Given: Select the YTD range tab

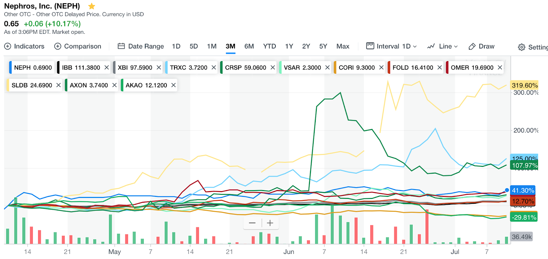Looking at the screenshot, I should tap(270, 46).
